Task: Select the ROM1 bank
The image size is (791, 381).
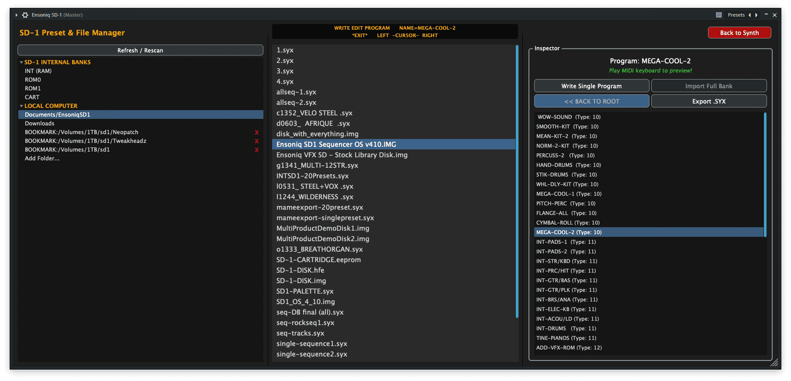Action: (x=141, y=89)
